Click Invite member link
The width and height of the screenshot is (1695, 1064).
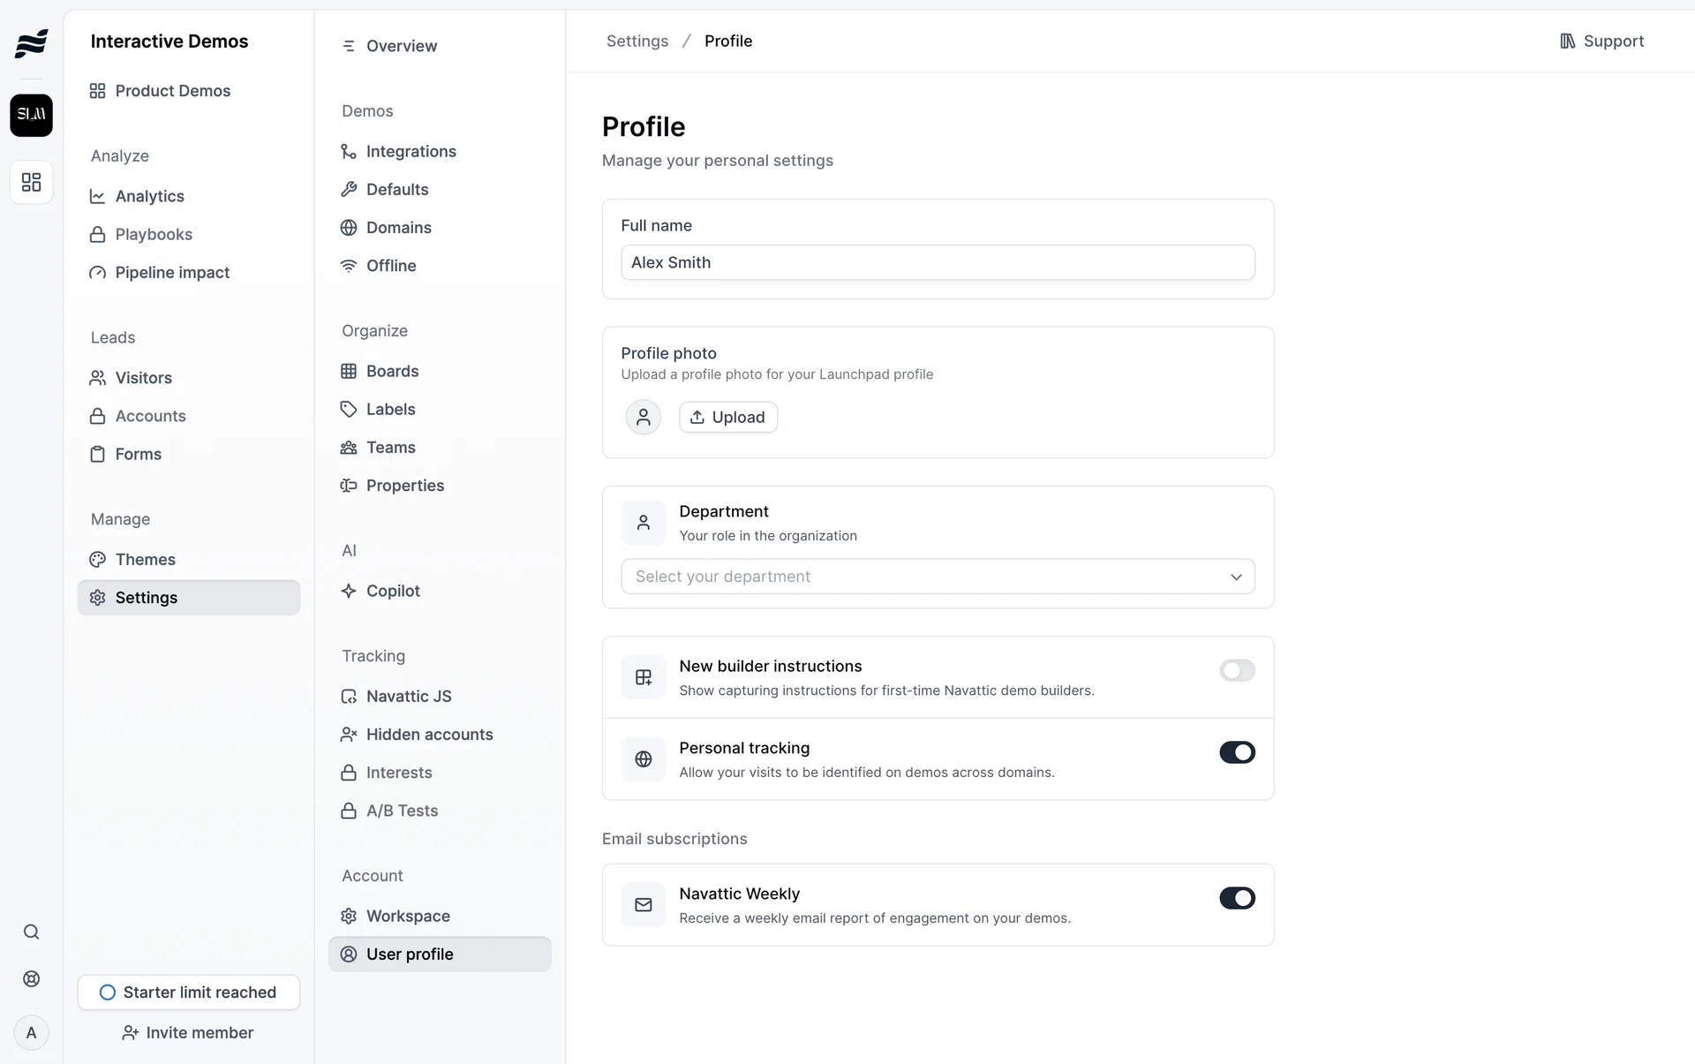coord(188,1032)
